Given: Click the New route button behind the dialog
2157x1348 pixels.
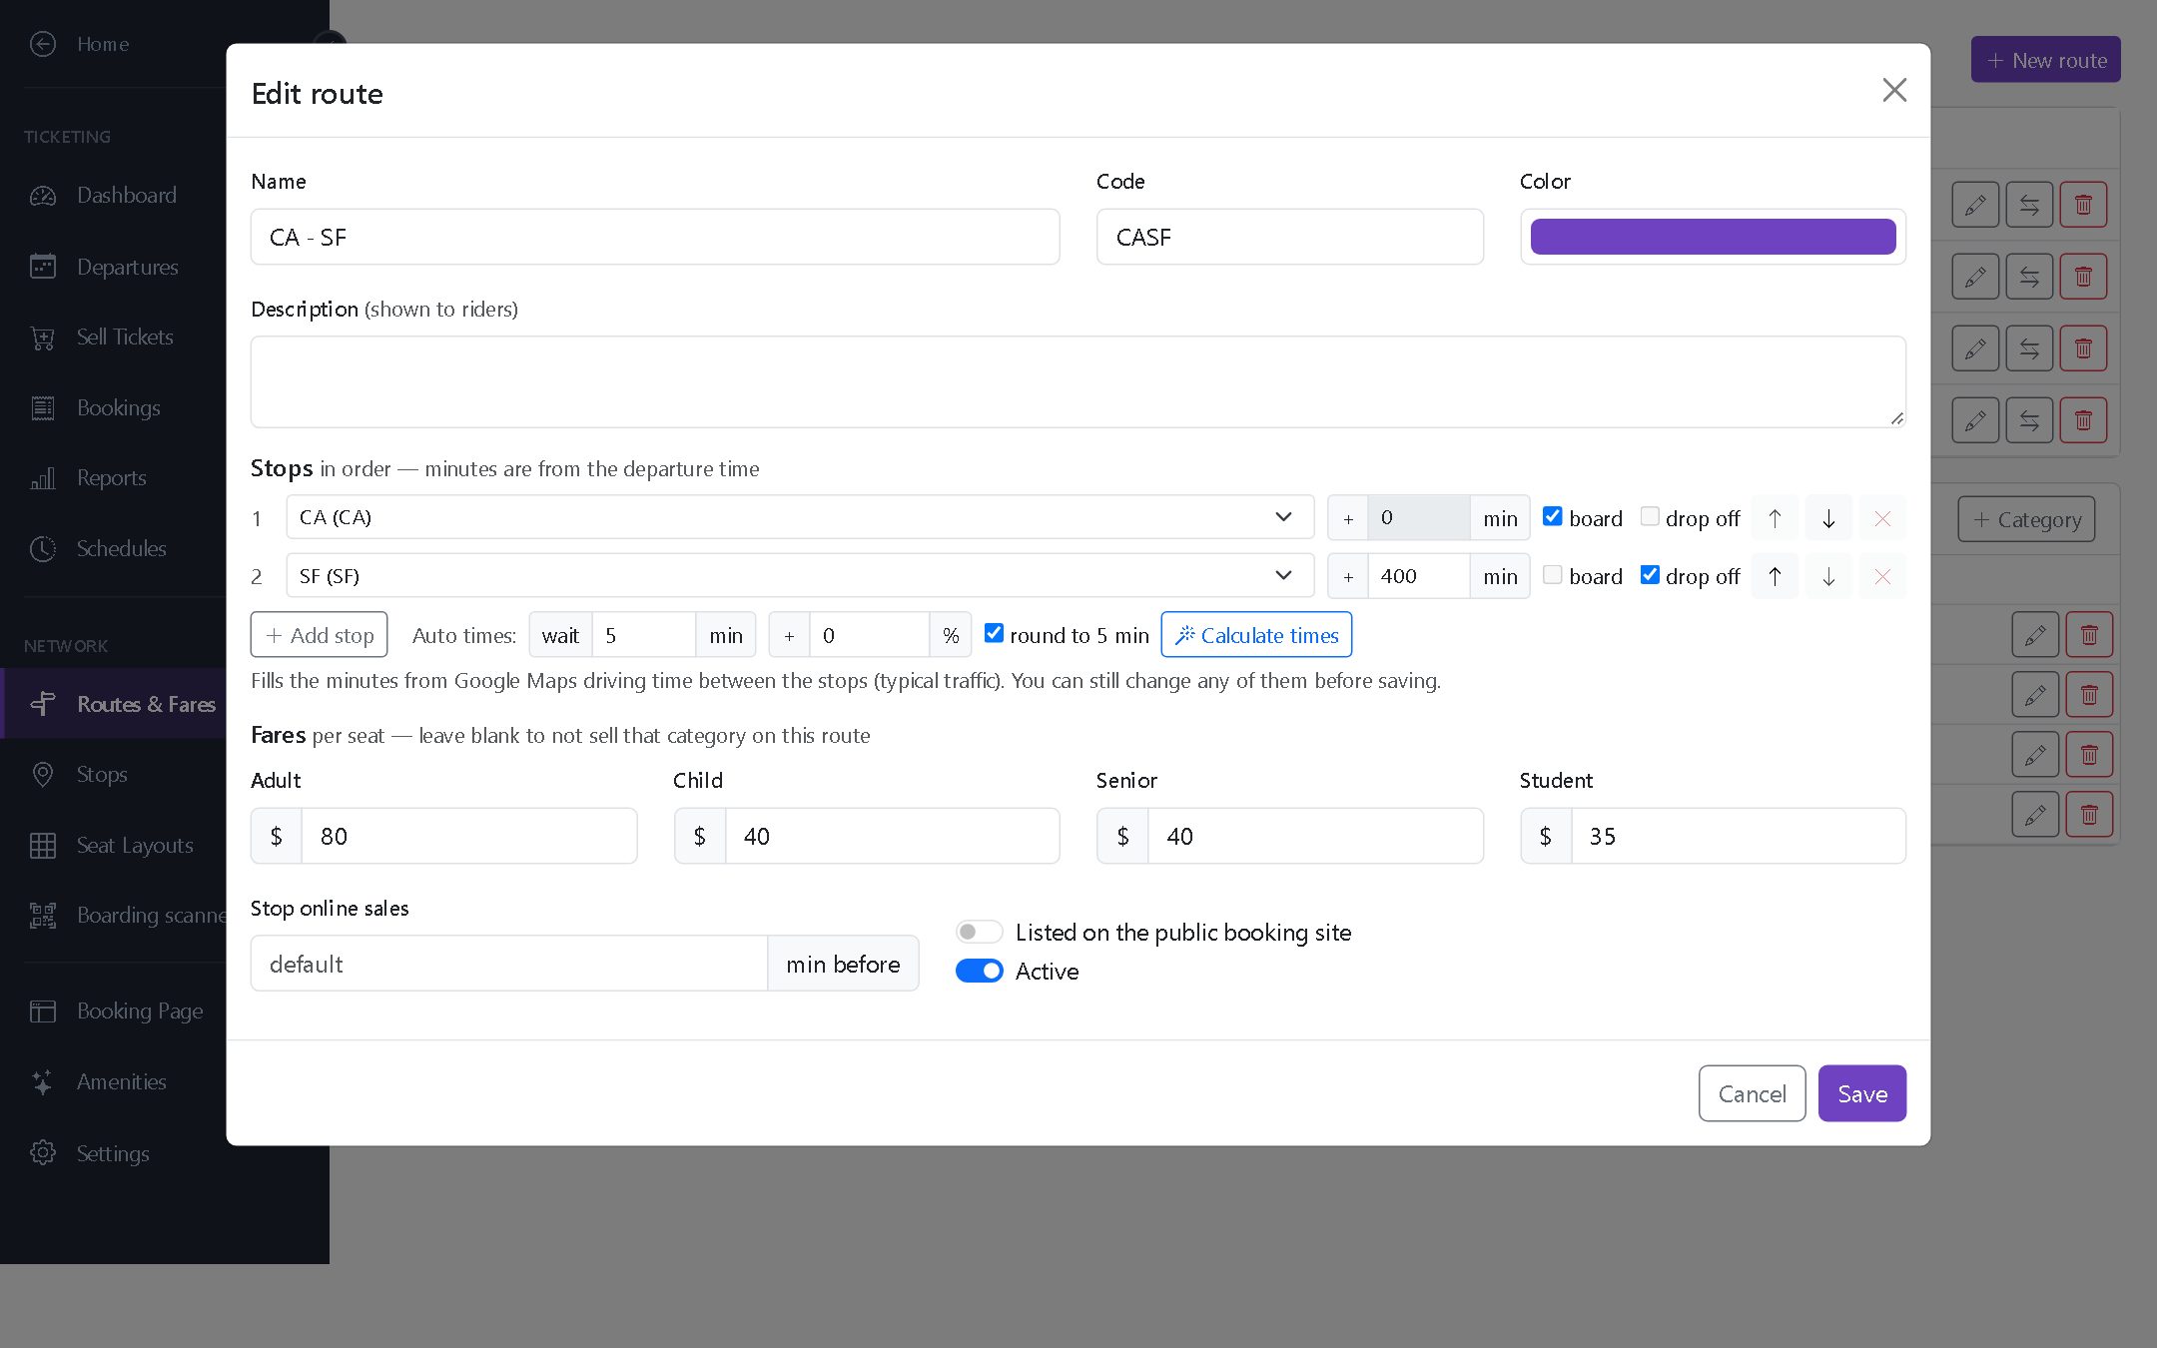Looking at the screenshot, I should click(2045, 60).
